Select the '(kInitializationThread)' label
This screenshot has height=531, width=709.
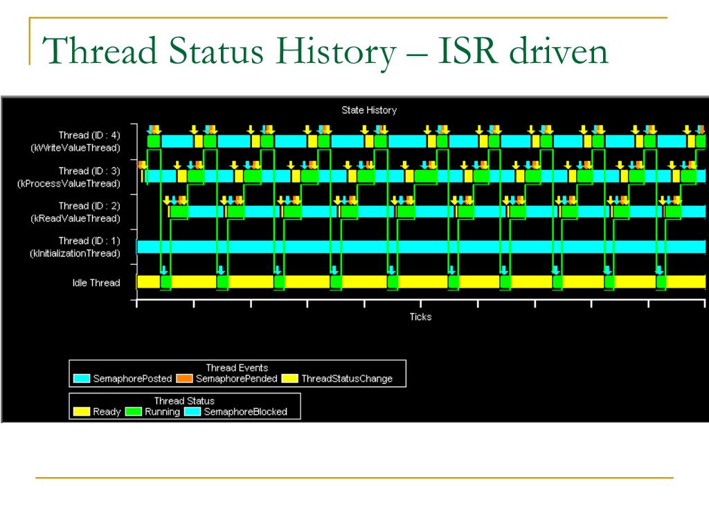pyautogui.click(x=75, y=253)
